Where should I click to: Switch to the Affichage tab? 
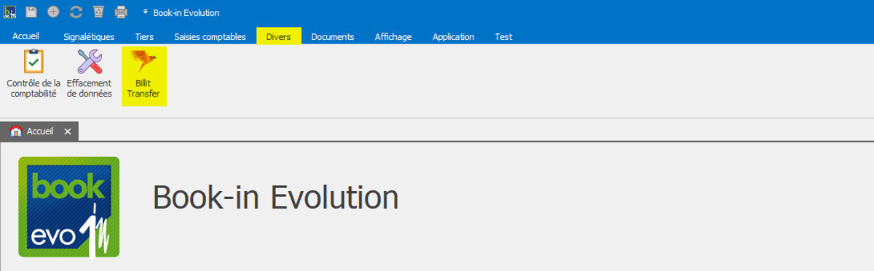pos(393,36)
